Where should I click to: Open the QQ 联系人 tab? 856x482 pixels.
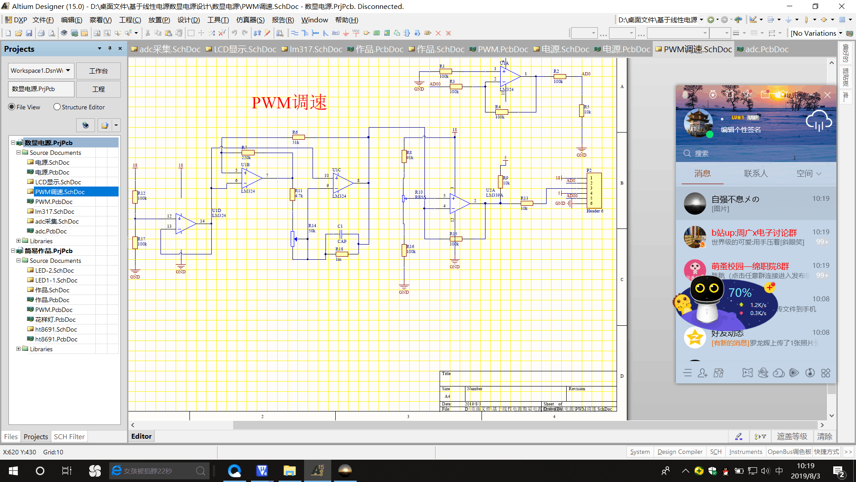[x=756, y=174]
